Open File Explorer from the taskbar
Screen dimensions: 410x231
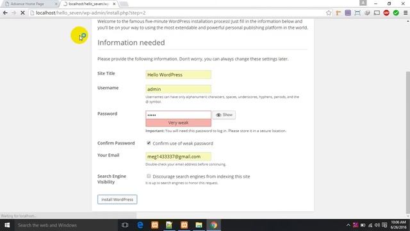[199, 225]
